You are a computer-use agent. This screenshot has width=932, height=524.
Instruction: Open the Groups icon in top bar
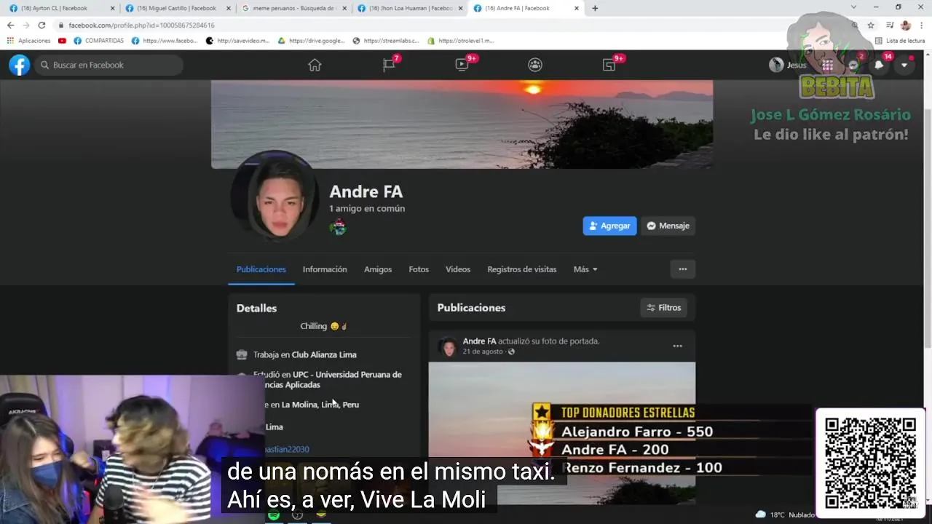click(535, 65)
